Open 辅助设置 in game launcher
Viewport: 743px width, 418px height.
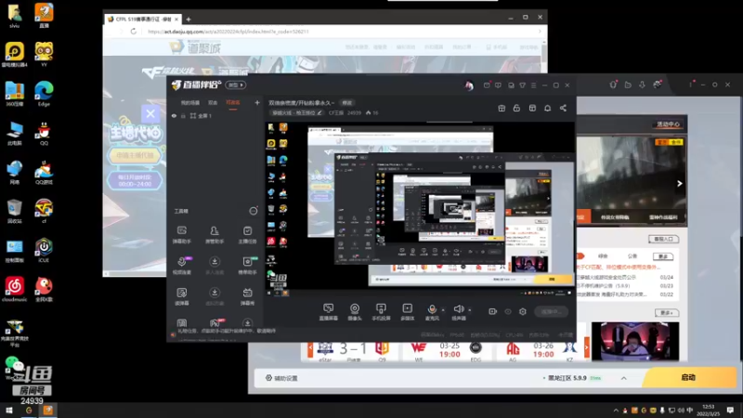pos(281,378)
